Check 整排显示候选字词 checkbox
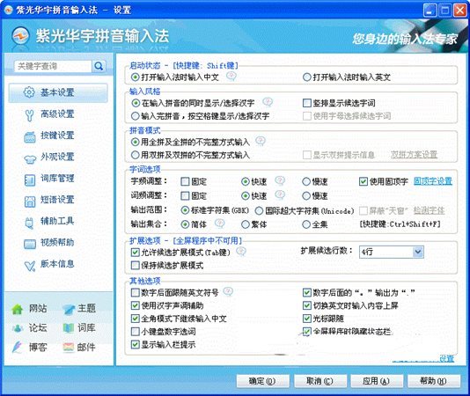This screenshot has width=470, height=396. pyautogui.click(x=307, y=103)
